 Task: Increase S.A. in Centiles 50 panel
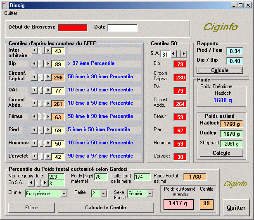184,54
